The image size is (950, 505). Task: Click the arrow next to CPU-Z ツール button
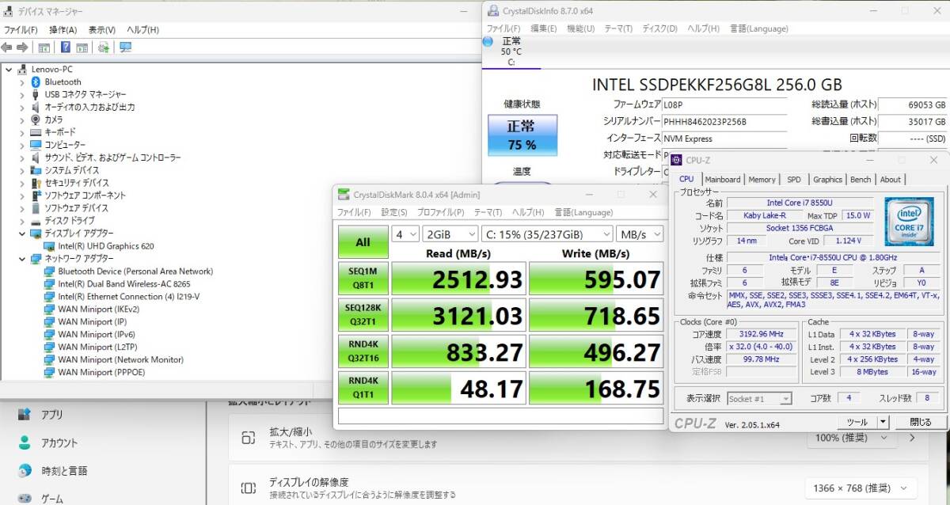click(883, 422)
